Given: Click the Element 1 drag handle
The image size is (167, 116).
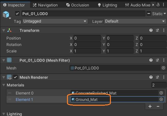Looking at the screenshot, I should [10, 99].
